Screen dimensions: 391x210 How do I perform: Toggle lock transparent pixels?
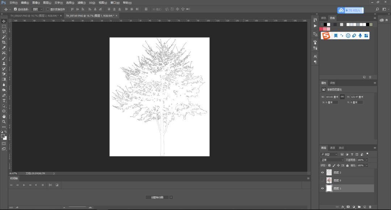pos(329,166)
